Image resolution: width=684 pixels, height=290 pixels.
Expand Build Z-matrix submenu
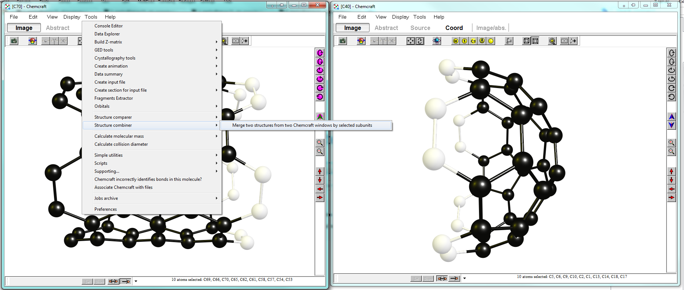pos(152,42)
